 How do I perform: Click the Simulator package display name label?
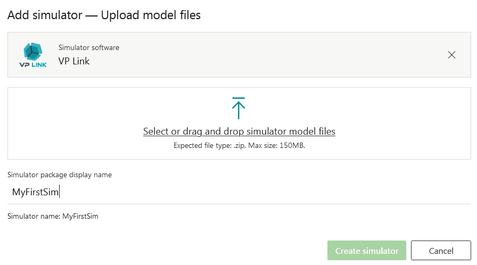pyautogui.click(x=60, y=175)
